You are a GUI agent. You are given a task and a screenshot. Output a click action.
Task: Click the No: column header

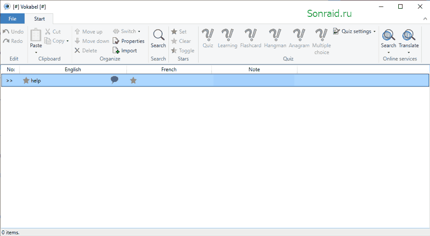point(10,69)
